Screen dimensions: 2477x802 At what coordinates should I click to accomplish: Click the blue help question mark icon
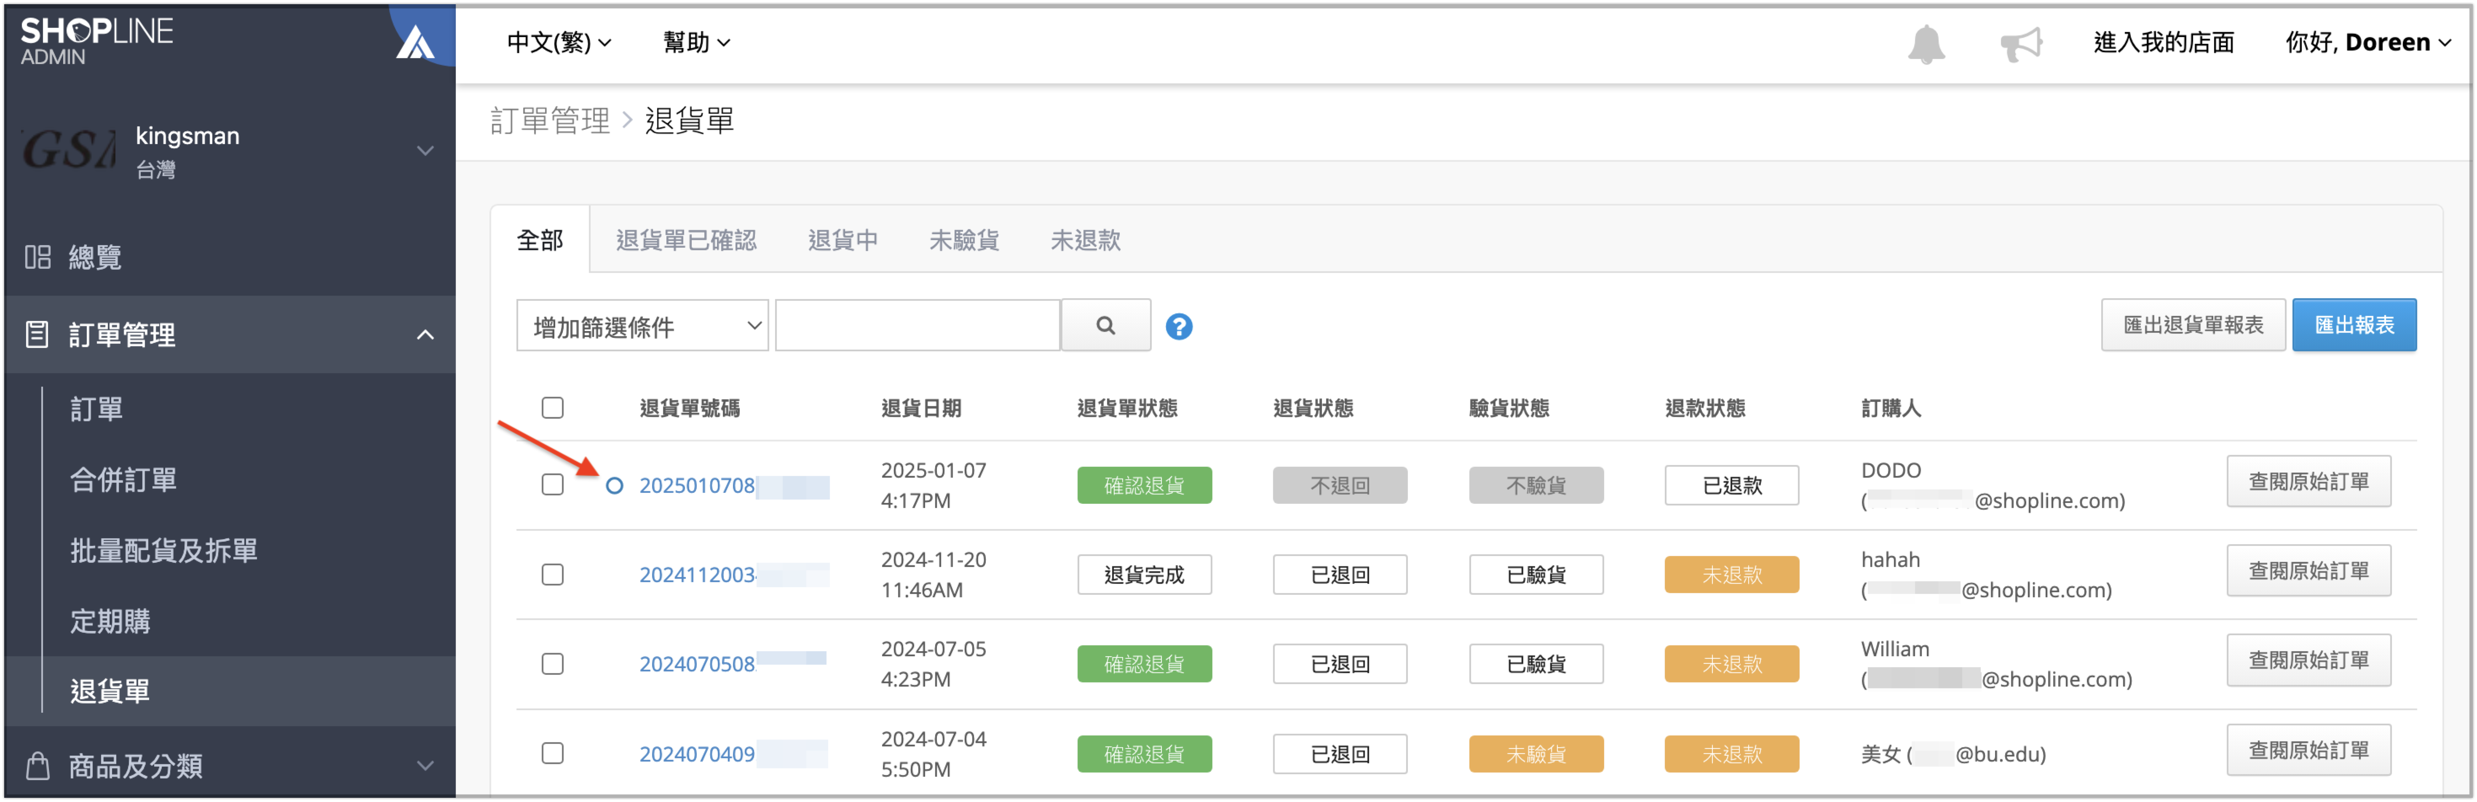point(1179,327)
